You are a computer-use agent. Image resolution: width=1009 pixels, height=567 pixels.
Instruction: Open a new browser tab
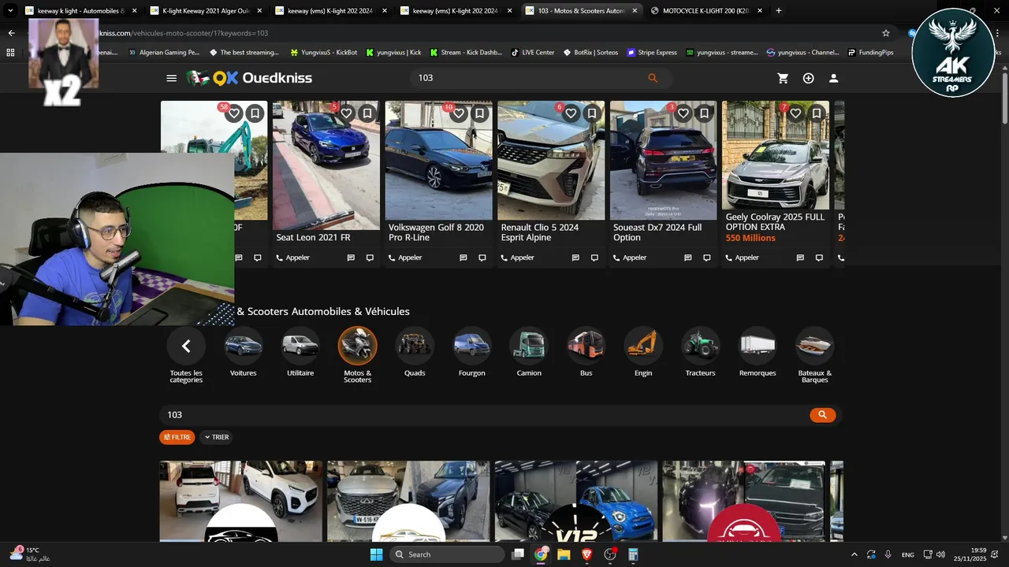pos(779,11)
